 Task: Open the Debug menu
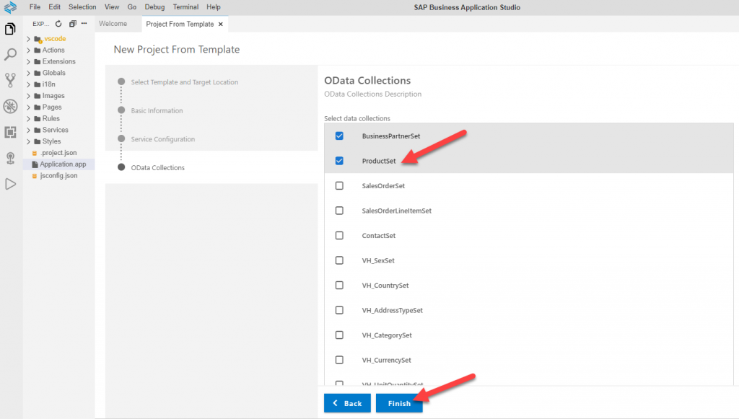[154, 7]
